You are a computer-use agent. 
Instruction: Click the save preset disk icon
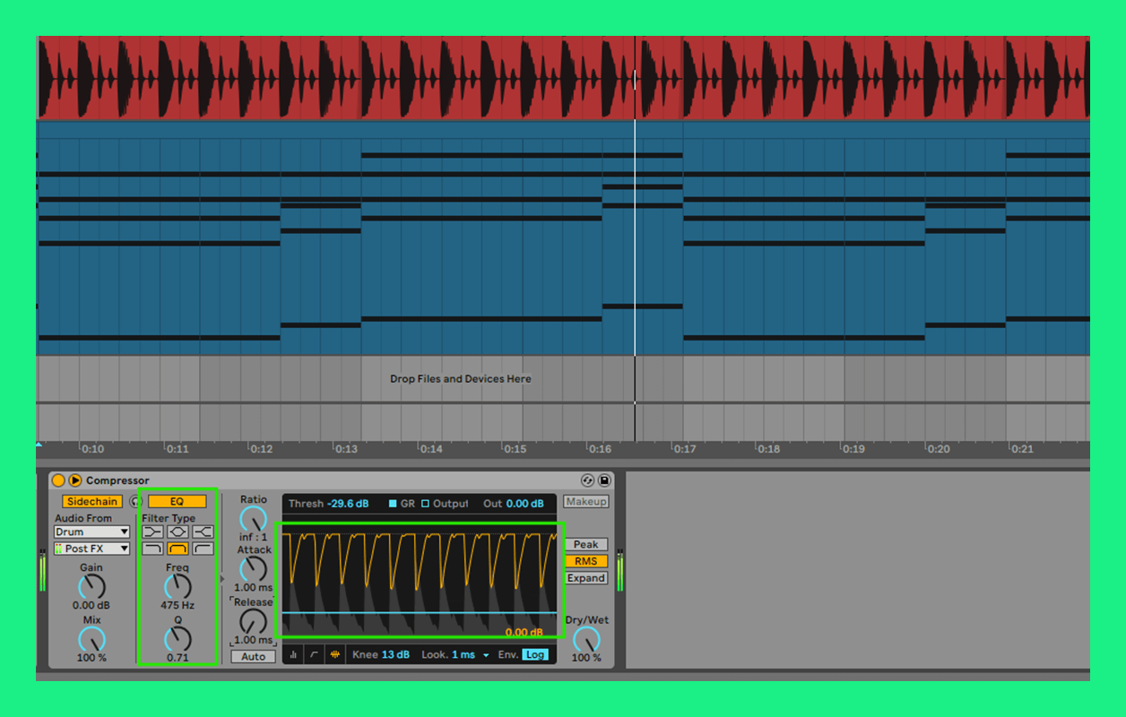(x=604, y=480)
